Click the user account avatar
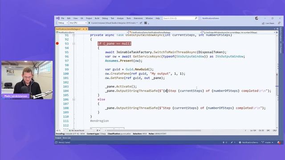This screenshot has height=160, width=285. pyautogui.click(x=256, y=18)
